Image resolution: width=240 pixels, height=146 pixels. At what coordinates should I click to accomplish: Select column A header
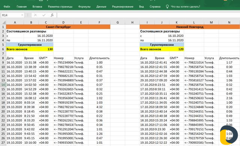coord(15,23)
